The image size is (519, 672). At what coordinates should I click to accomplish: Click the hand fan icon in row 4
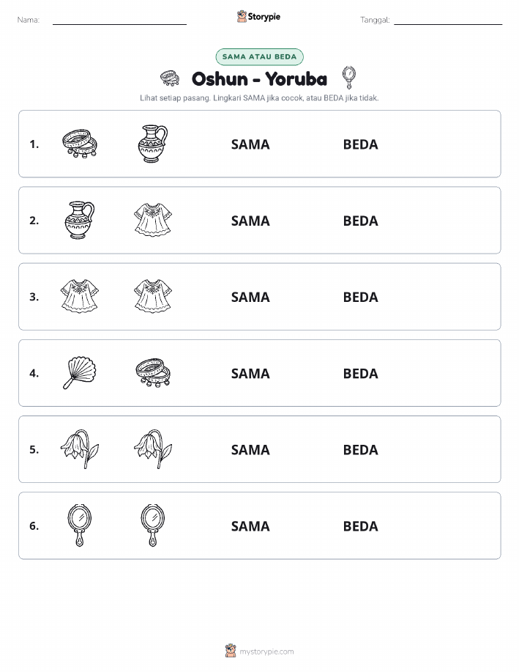[x=80, y=373]
